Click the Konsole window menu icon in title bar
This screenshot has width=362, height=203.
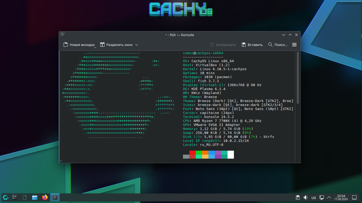[x=62, y=35]
